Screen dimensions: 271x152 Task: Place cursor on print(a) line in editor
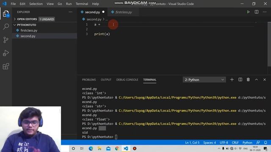click(102, 34)
